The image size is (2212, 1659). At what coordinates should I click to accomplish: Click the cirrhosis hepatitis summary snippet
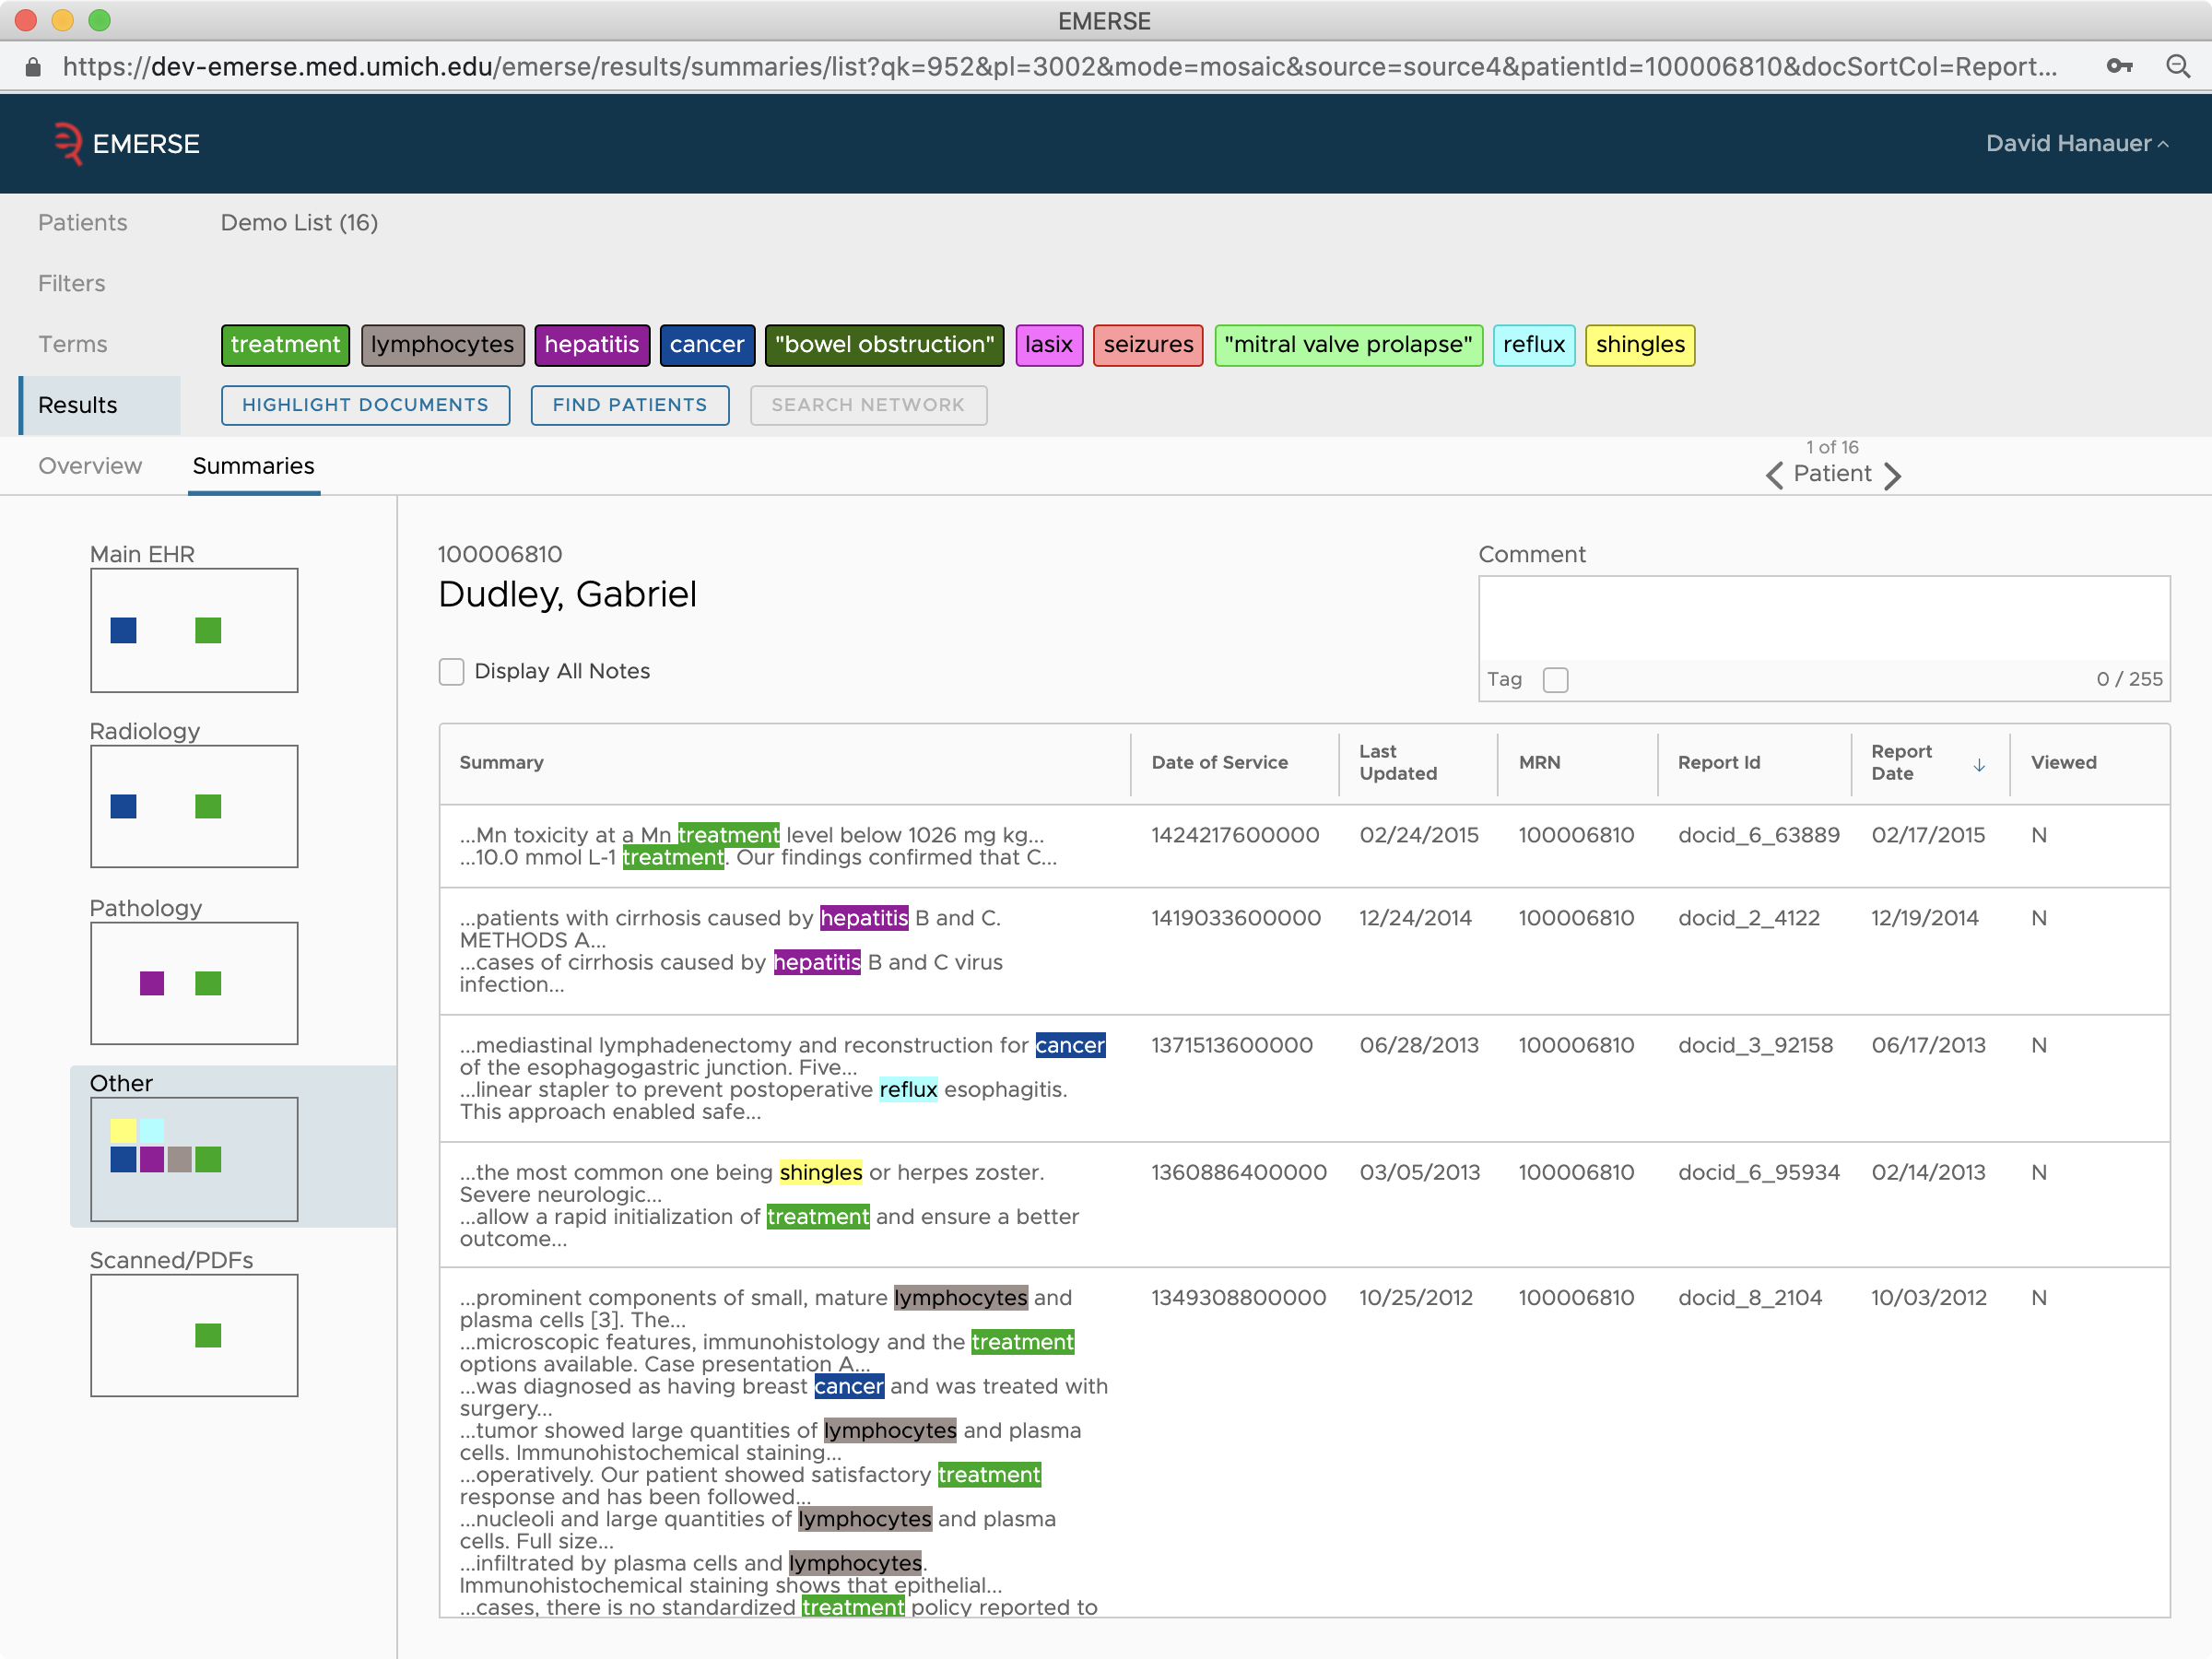(731, 951)
